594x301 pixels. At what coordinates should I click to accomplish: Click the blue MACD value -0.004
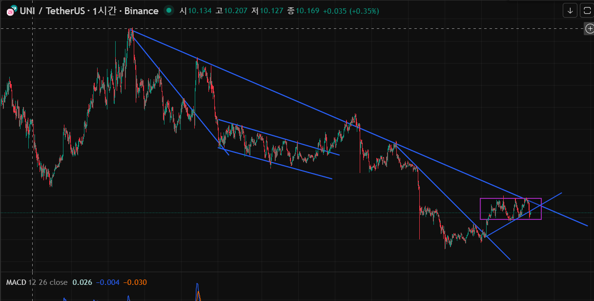107,282
